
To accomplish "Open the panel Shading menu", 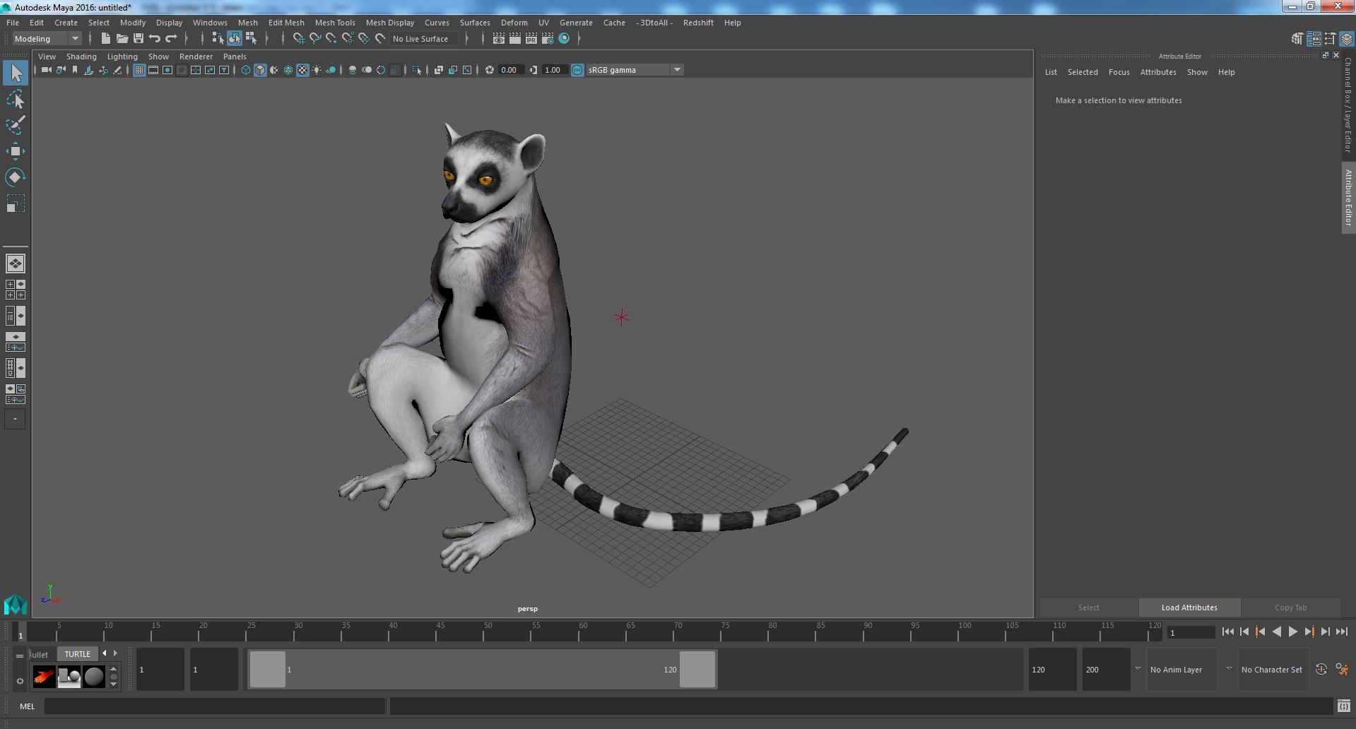I will tap(81, 57).
